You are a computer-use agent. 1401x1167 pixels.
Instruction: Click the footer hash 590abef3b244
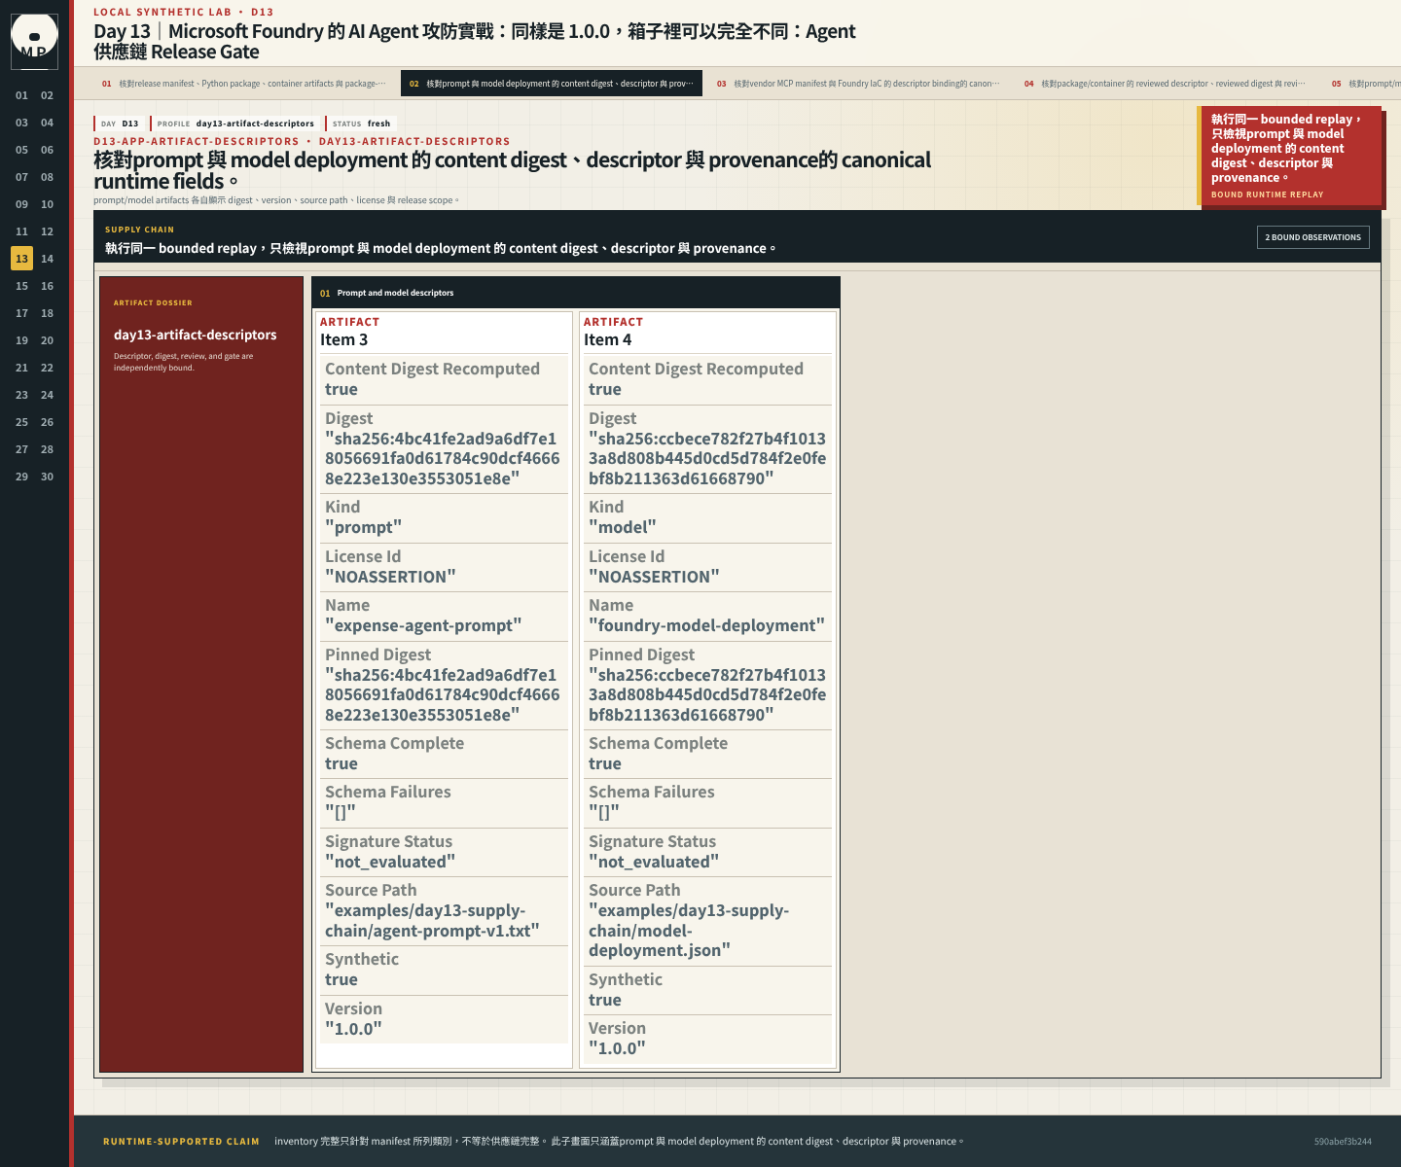pos(1343,1142)
